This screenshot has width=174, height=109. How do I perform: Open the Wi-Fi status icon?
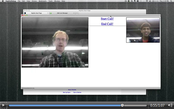(147, 1)
